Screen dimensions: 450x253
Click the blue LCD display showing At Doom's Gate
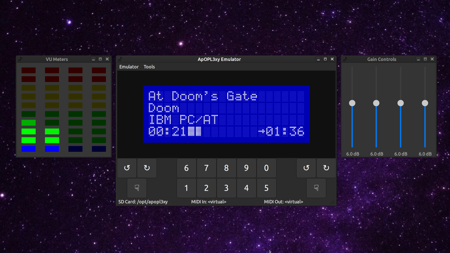coord(227,114)
